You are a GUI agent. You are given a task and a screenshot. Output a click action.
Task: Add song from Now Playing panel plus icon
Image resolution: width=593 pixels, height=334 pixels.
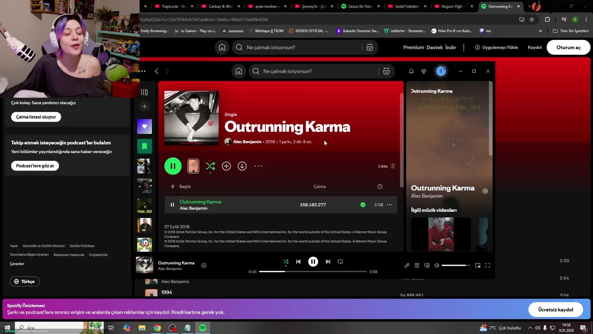[485, 191]
